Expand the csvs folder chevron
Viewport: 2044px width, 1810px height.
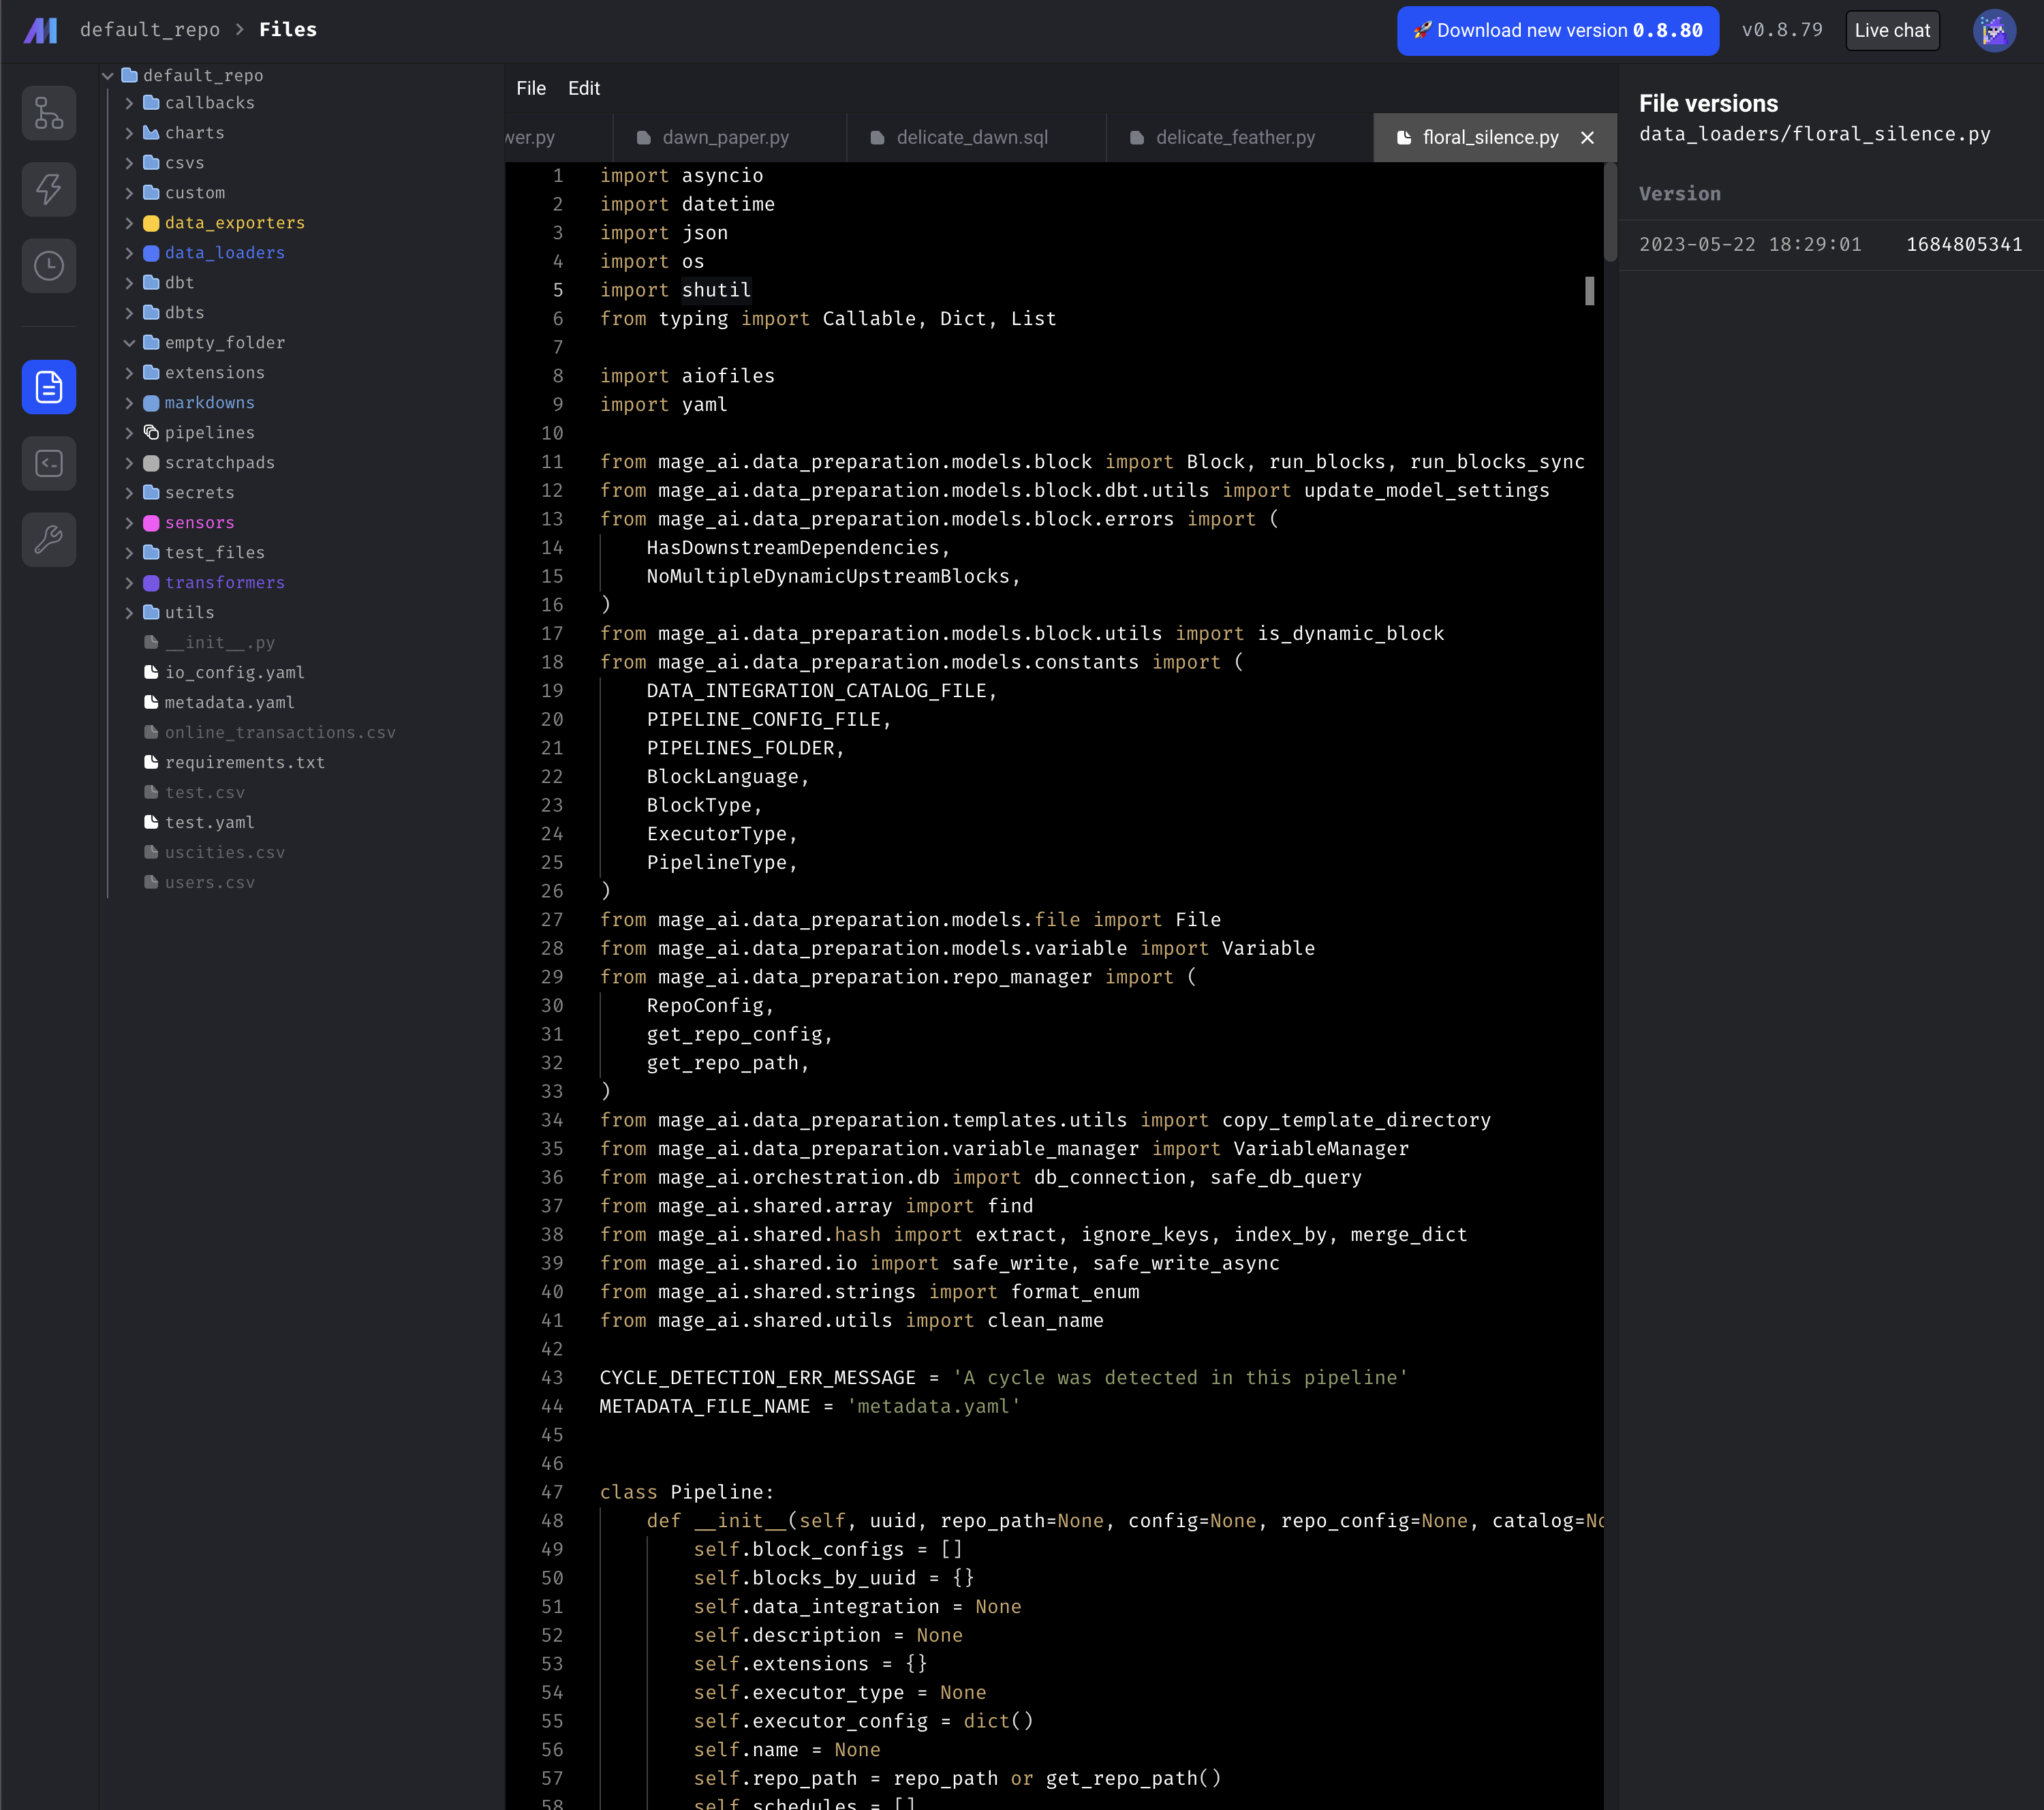[129, 163]
